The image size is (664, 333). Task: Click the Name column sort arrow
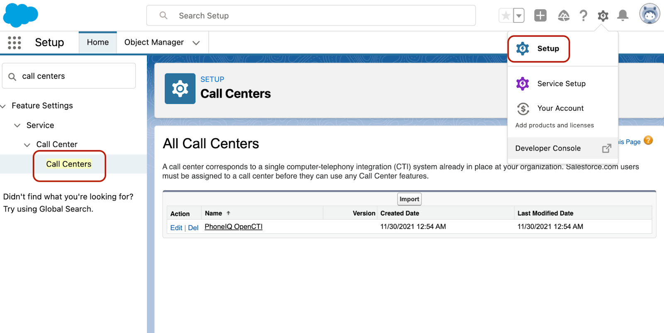point(228,213)
